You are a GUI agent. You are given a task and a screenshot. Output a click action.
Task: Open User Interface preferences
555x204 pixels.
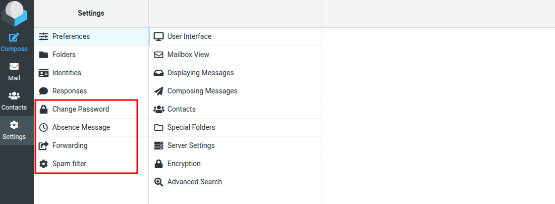click(189, 36)
